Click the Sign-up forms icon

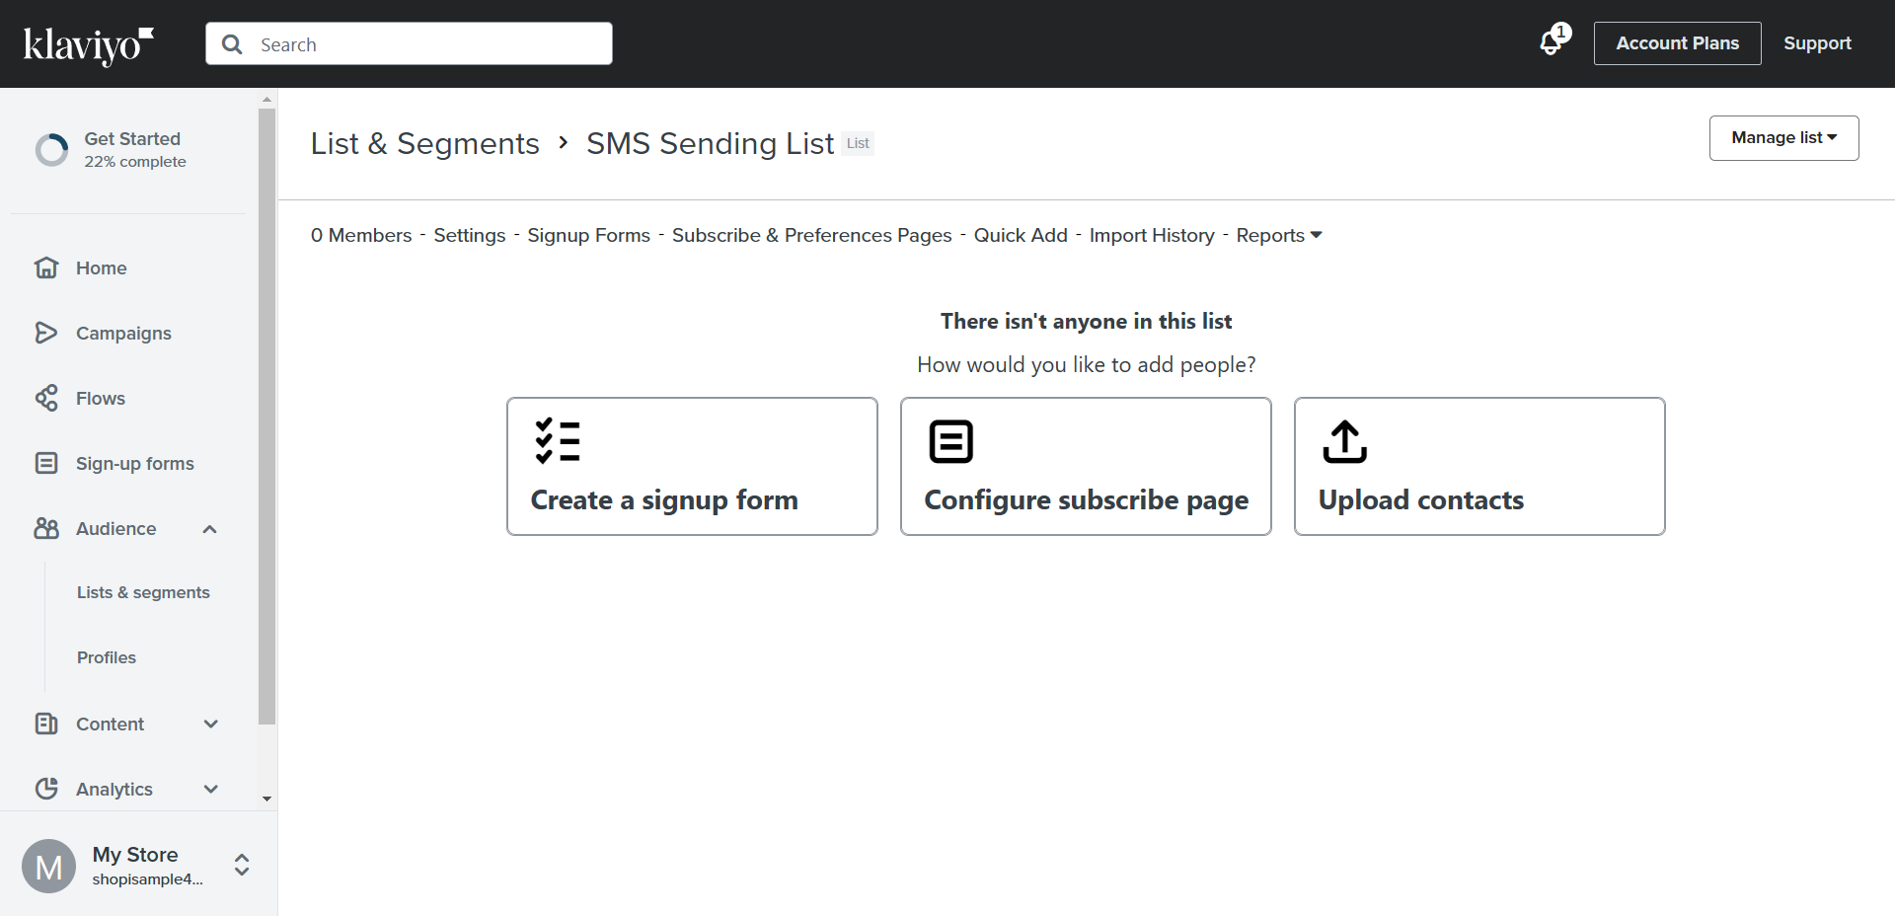tap(46, 463)
